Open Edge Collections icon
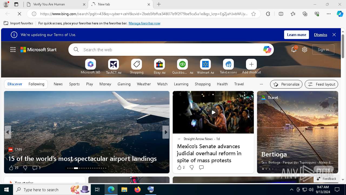Image resolution: width=346 pixels, height=195 pixels. (x=305, y=14)
